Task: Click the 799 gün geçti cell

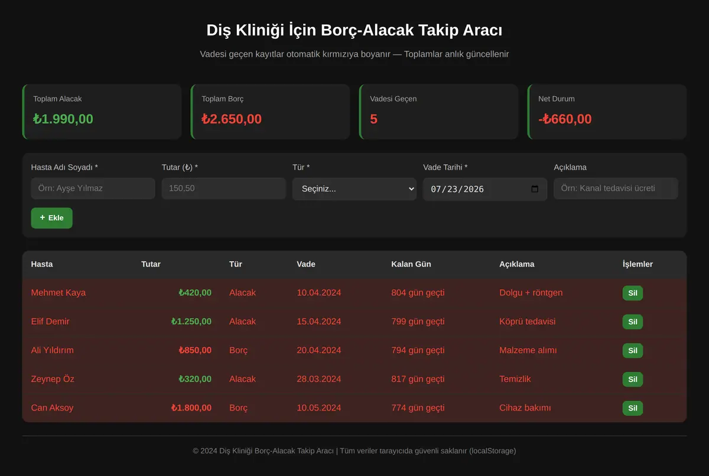Action: pyautogui.click(x=418, y=321)
